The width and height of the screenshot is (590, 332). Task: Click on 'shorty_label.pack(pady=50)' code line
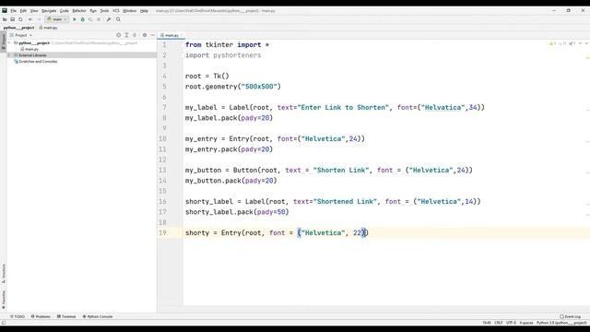(x=237, y=212)
